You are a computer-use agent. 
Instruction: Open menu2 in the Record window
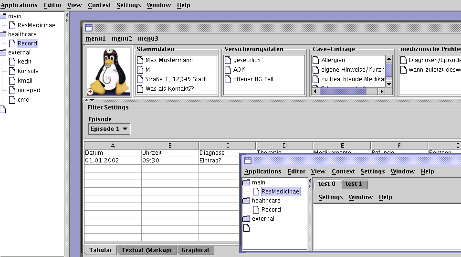point(122,39)
